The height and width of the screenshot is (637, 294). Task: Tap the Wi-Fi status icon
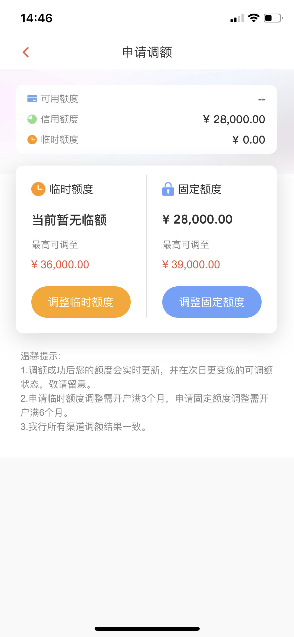coord(253,18)
